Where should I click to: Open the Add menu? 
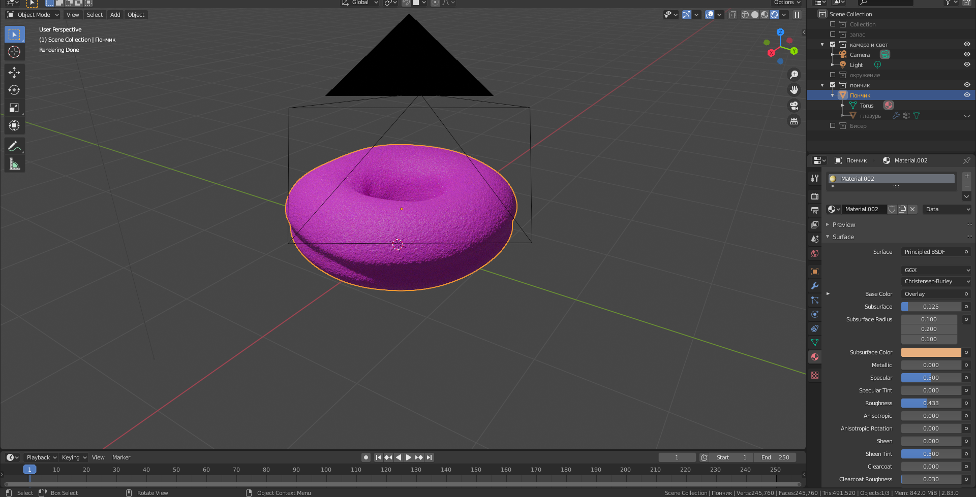115,15
